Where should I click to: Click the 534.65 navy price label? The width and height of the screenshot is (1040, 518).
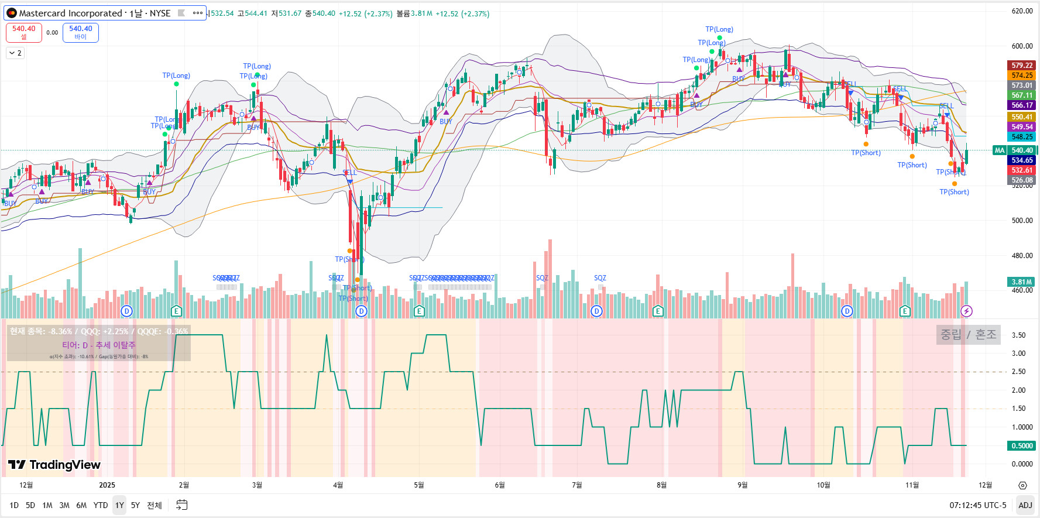pyautogui.click(x=1022, y=160)
